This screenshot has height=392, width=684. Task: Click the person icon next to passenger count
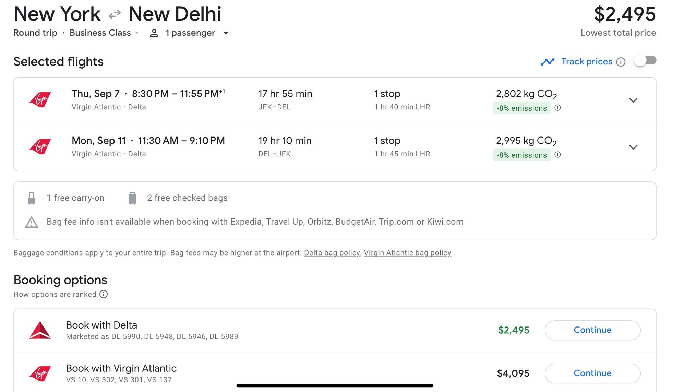154,33
